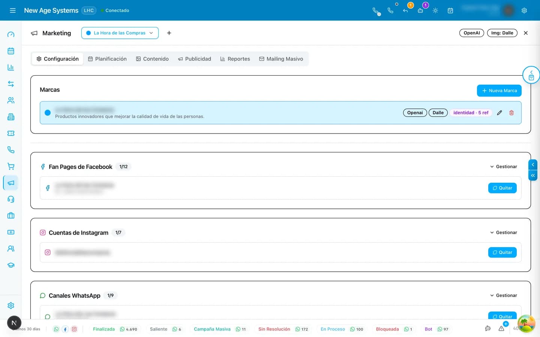Open the shopping cart sidebar icon
540x337 pixels.
11,166
